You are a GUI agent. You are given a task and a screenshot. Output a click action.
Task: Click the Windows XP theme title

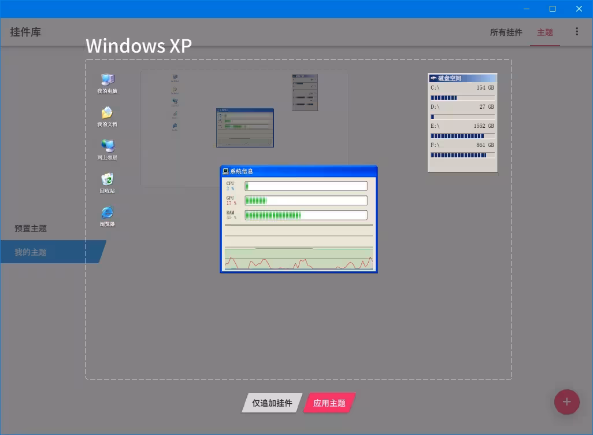(139, 46)
